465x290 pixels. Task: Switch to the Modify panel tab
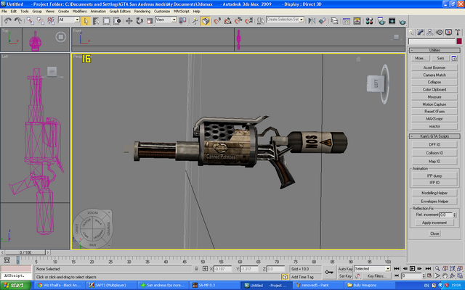(420, 32)
